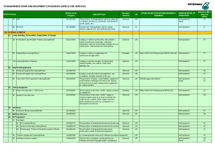This screenshot has height=152, width=215.
Task: Click code 'SL1020700' in Rail row
Action: pyautogui.click(x=71, y=19)
